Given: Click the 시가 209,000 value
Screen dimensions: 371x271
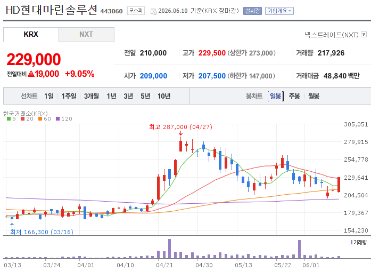Looking at the screenshot, I should click(153, 76).
